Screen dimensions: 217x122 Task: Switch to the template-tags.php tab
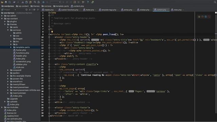click(109, 10)
